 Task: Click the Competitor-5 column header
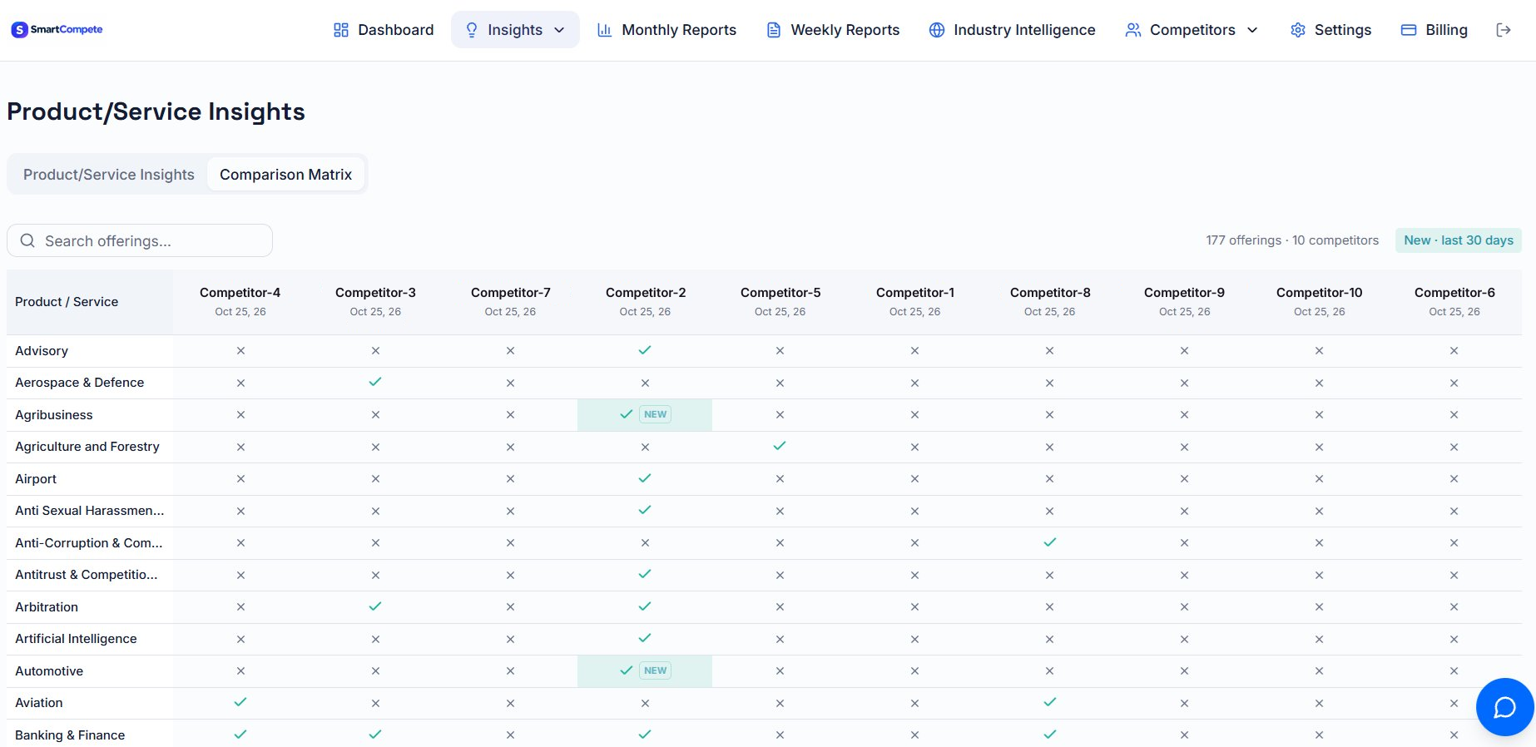click(x=780, y=301)
